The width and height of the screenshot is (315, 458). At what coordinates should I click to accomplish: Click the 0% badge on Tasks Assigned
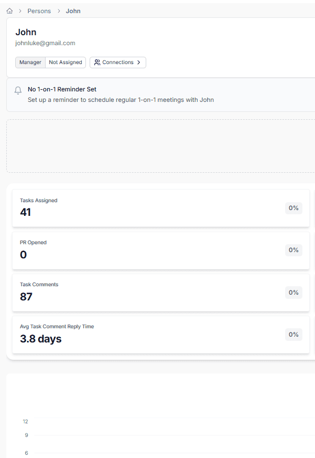294,208
